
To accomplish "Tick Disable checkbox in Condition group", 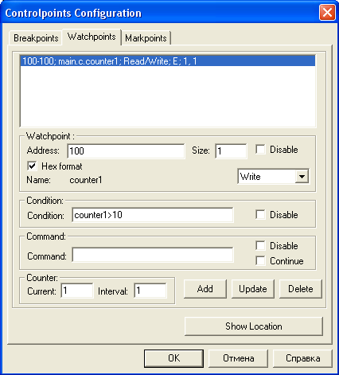I will (x=260, y=215).
